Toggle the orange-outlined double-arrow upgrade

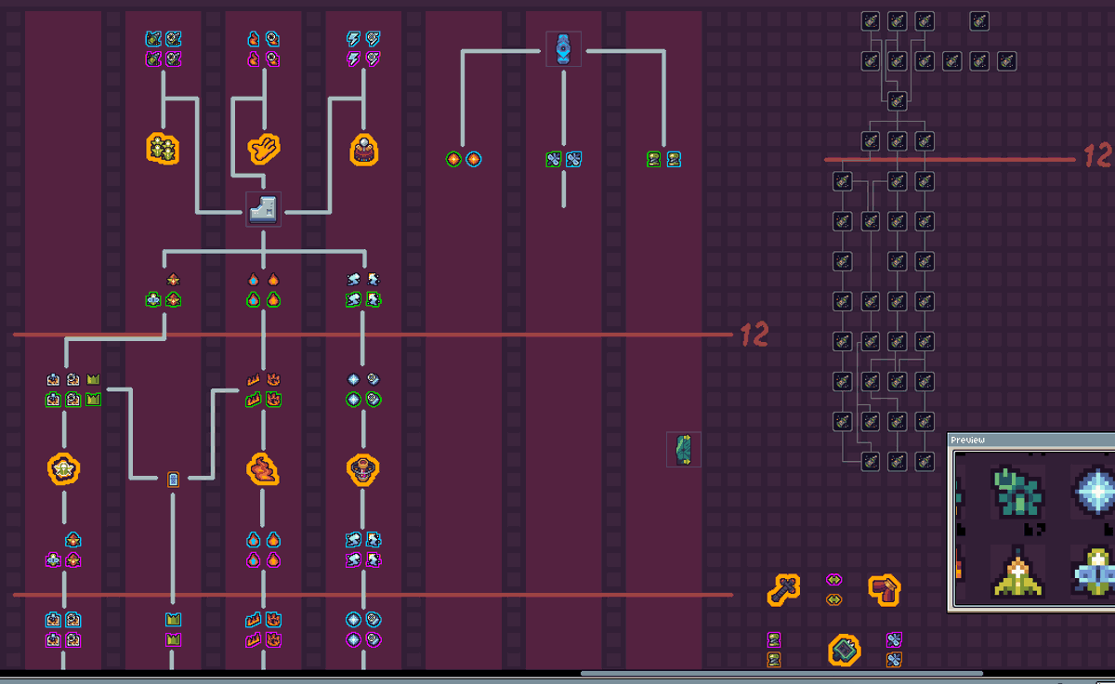pos(833,598)
